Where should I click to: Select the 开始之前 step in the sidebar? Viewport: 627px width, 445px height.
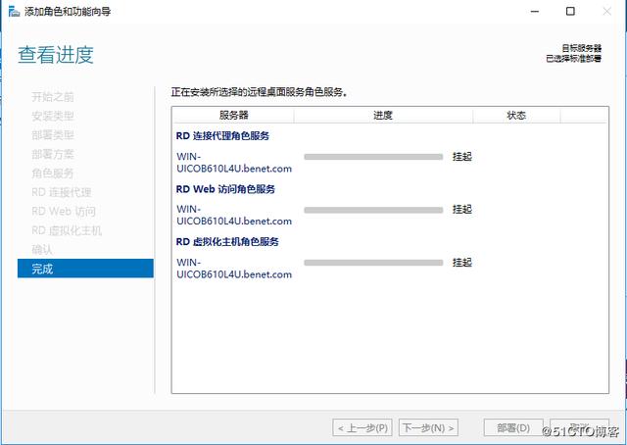click(x=52, y=97)
